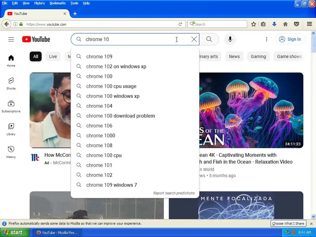Click the system tray clock 8:41 AM
This screenshot has width=316, height=237.
pos(305,232)
